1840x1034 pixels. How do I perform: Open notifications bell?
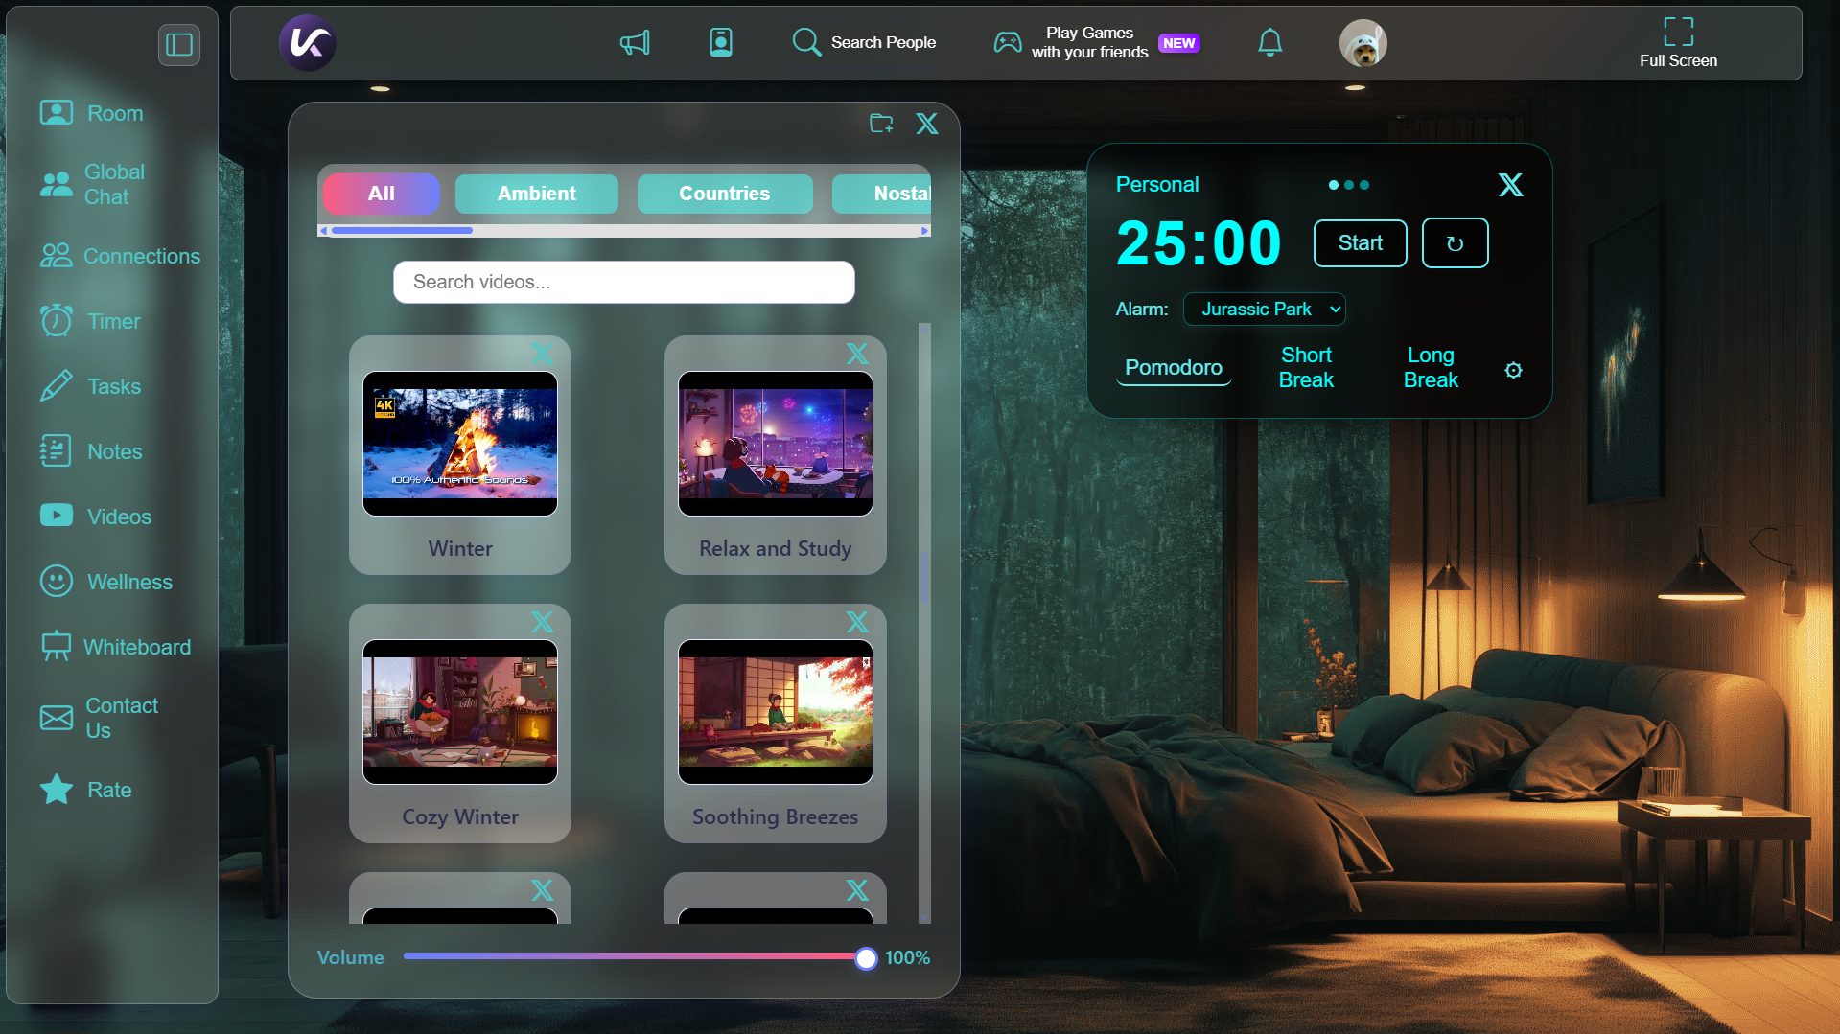pyautogui.click(x=1270, y=42)
